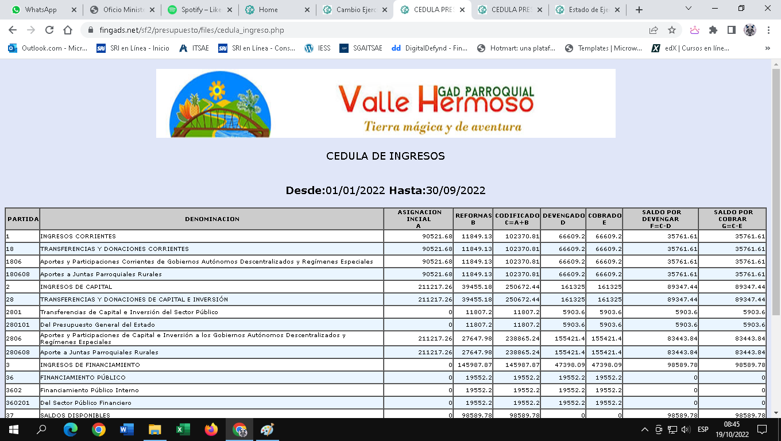Open Excel from the taskbar
This screenshot has height=441, width=781.
(x=183, y=430)
